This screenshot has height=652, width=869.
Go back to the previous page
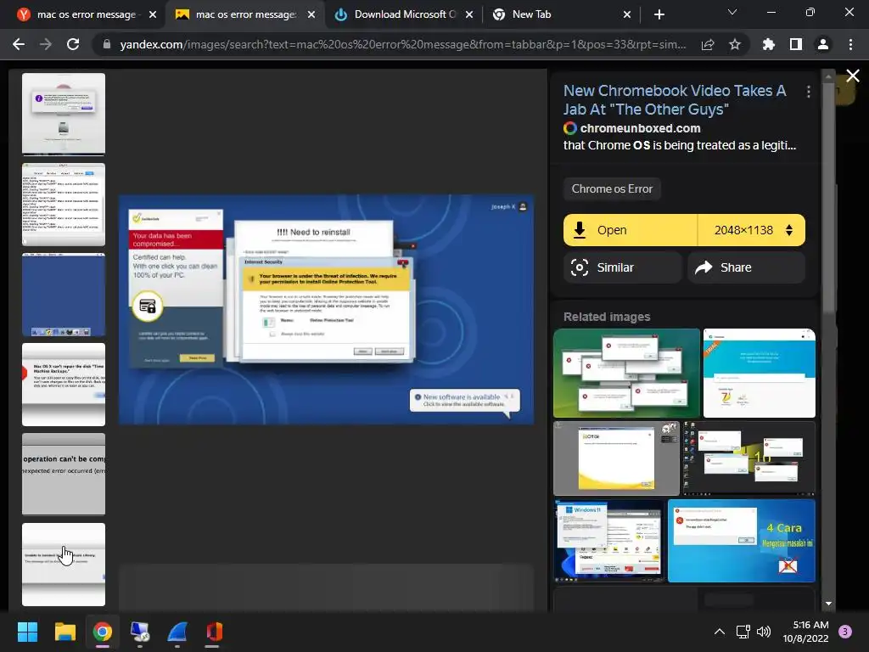19,44
